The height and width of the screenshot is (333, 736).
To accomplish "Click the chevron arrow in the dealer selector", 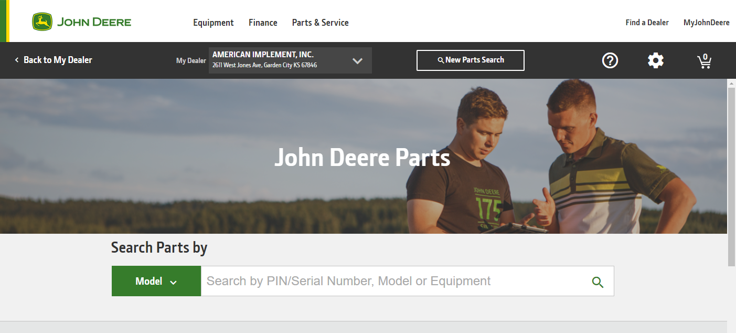I will point(357,61).
